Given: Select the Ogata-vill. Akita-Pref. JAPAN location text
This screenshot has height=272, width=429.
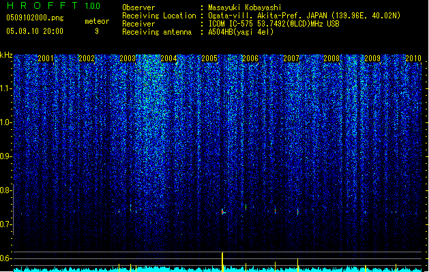Looking at the screenshot, I should 304,16.
